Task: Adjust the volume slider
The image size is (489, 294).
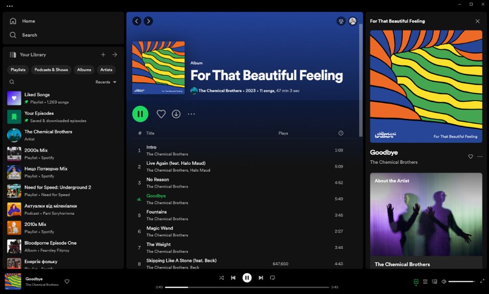Action: (462, 281)
